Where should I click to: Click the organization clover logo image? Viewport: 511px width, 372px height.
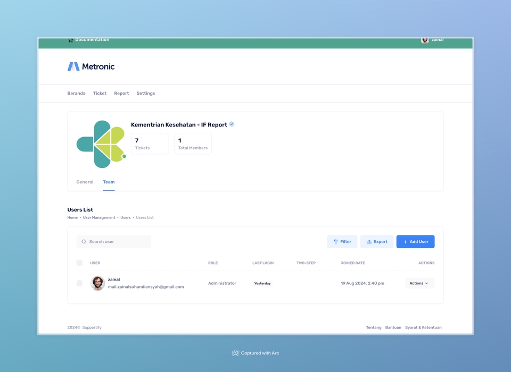pyautogui.click(x=101, y=143)
